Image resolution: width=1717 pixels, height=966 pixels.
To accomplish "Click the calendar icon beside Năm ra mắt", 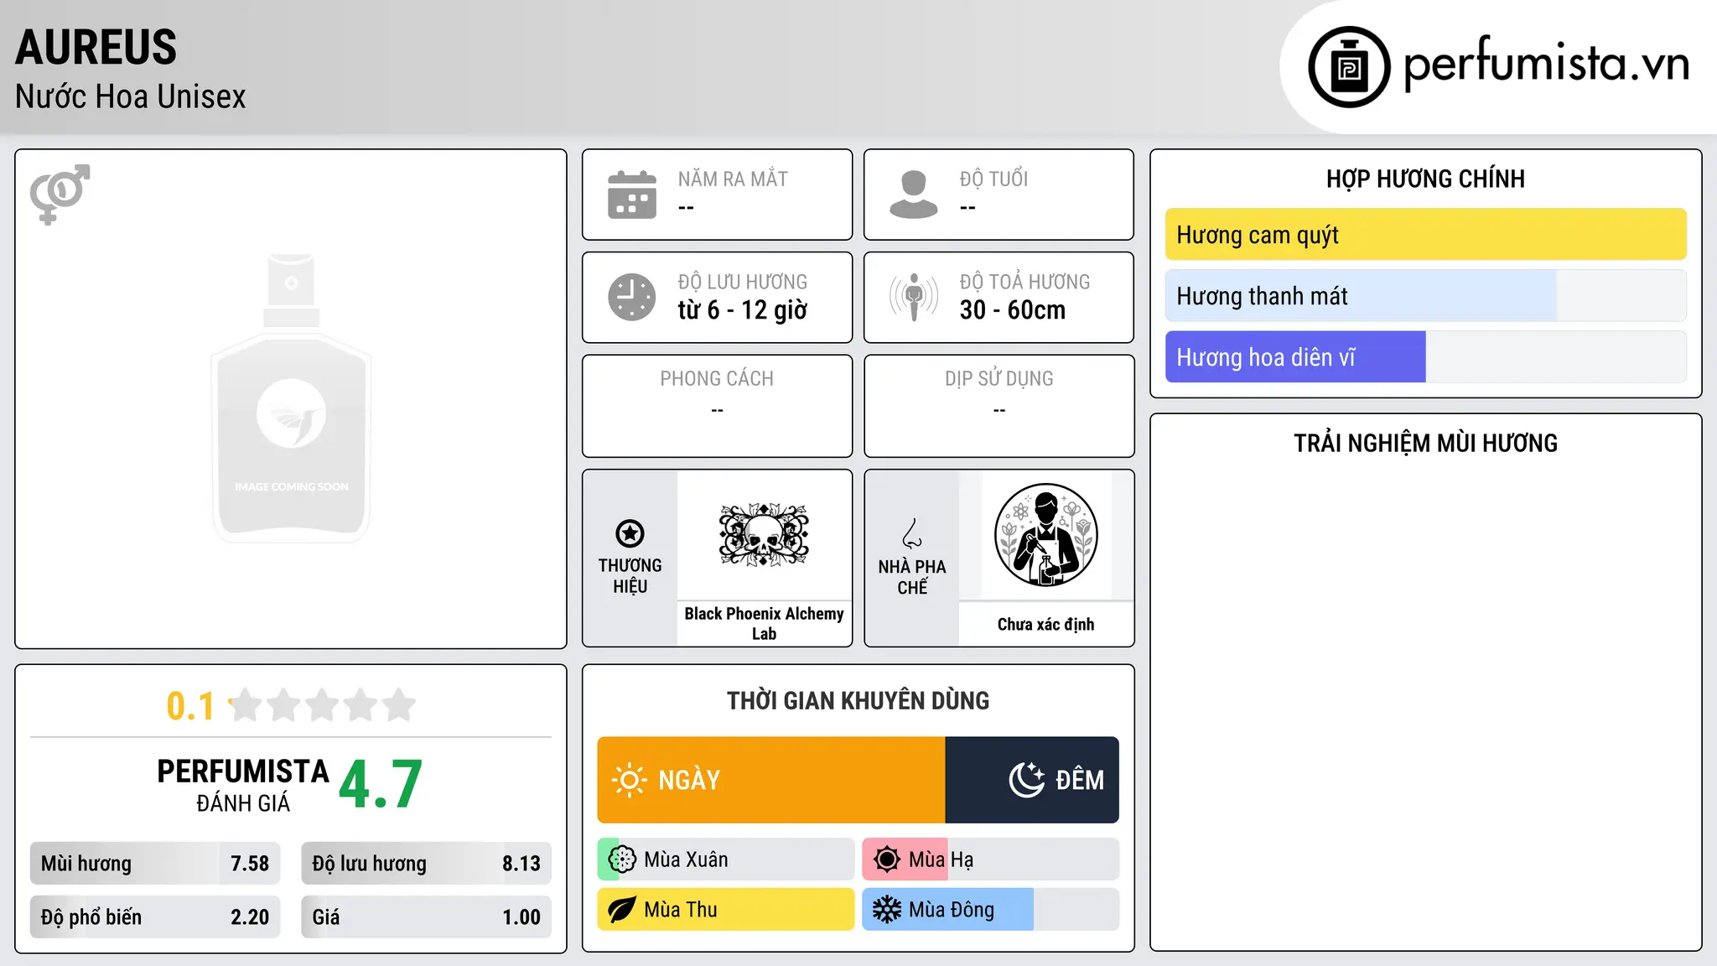I will click(x=632, y=195).
